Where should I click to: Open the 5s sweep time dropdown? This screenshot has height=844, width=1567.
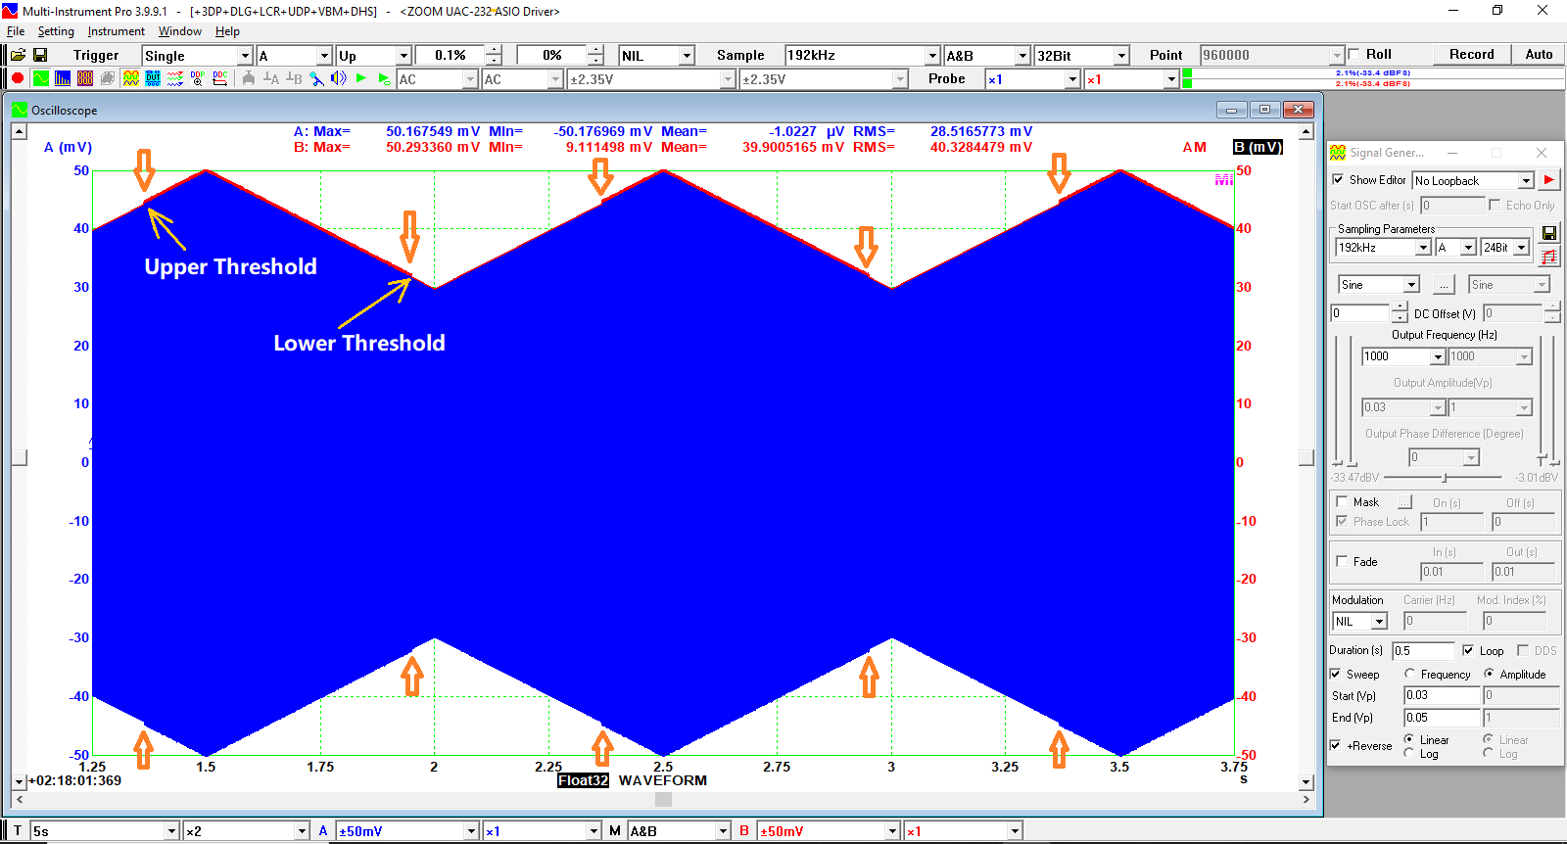coord(172,831)
